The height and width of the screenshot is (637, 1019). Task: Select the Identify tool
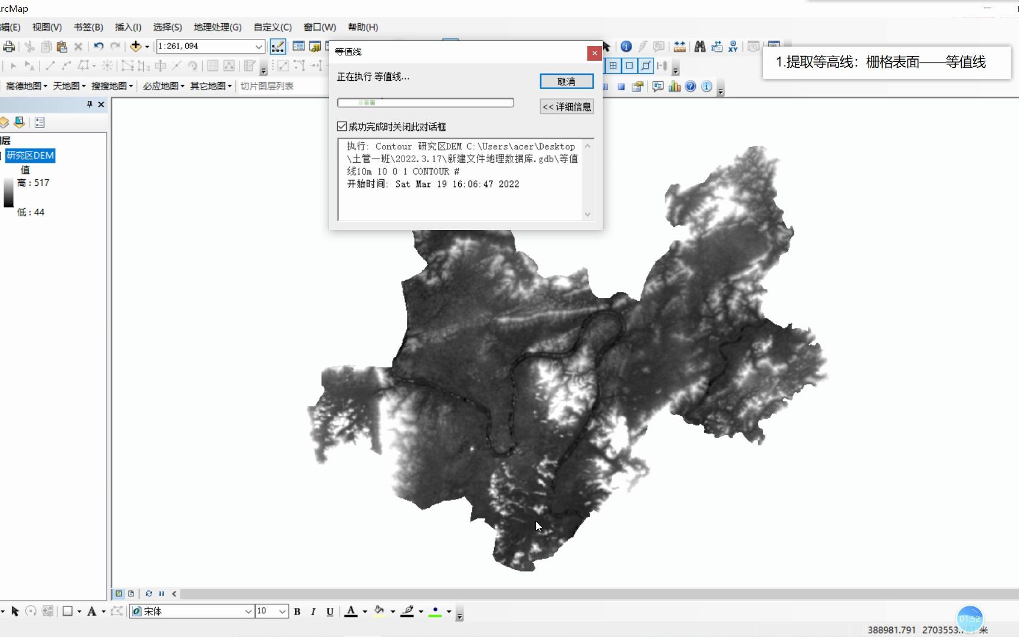625,47
